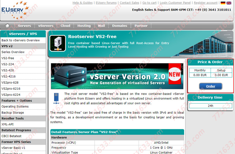Click the vServer Version 2.0 banner
The width and height of the screenshot is (235, 154).
[x=117, y=76]
